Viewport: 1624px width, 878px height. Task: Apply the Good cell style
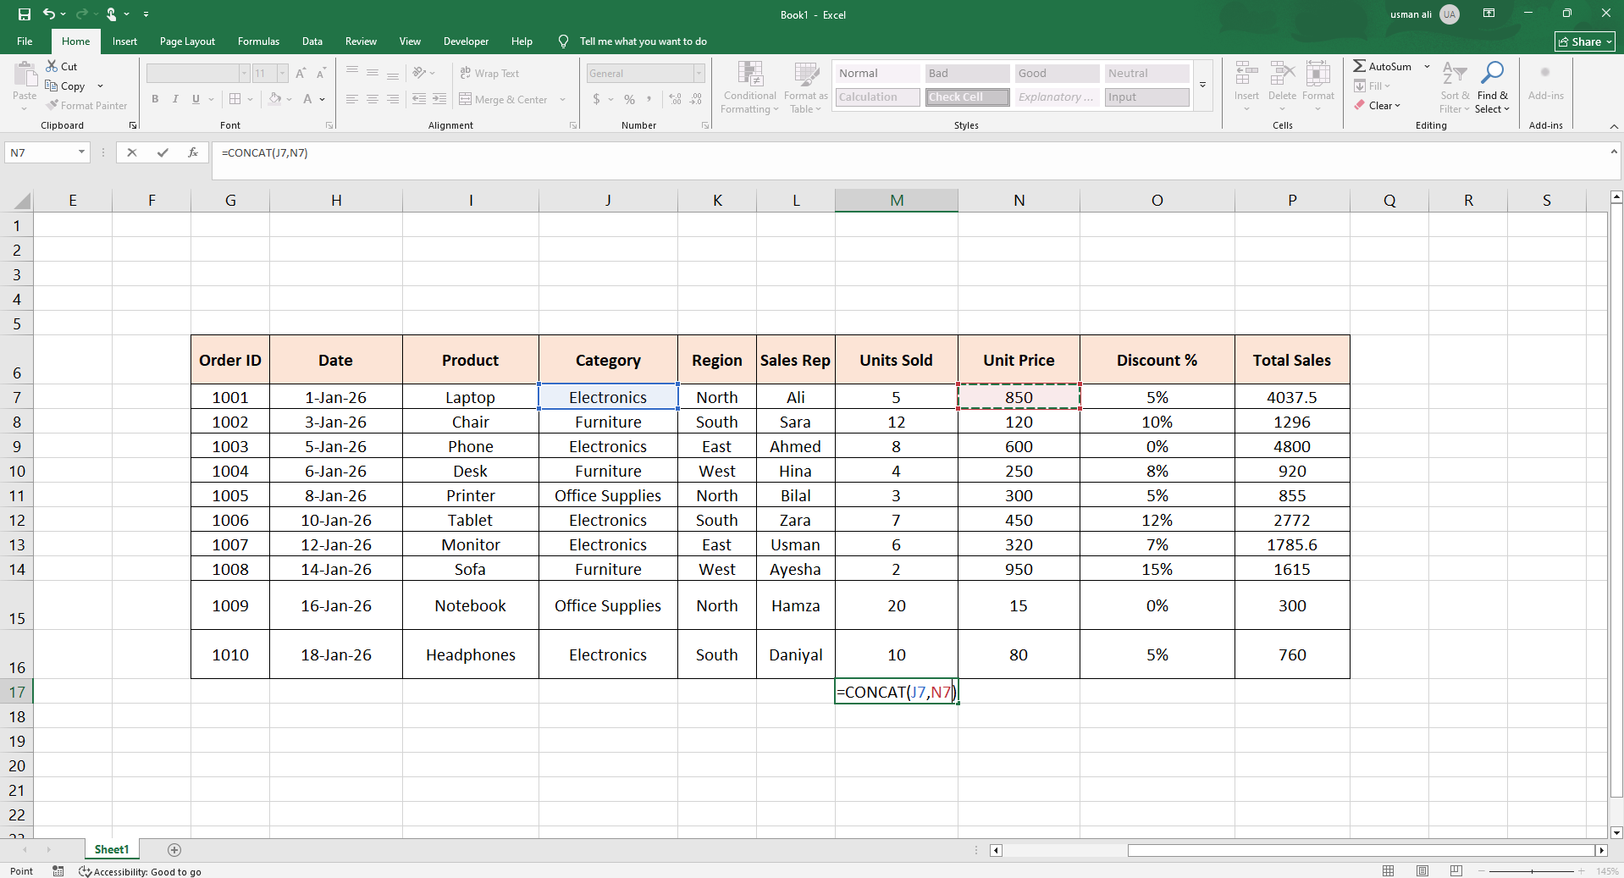click(1057, 74)
